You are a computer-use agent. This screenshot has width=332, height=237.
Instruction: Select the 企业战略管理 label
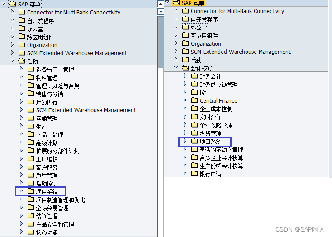point(216,125)
